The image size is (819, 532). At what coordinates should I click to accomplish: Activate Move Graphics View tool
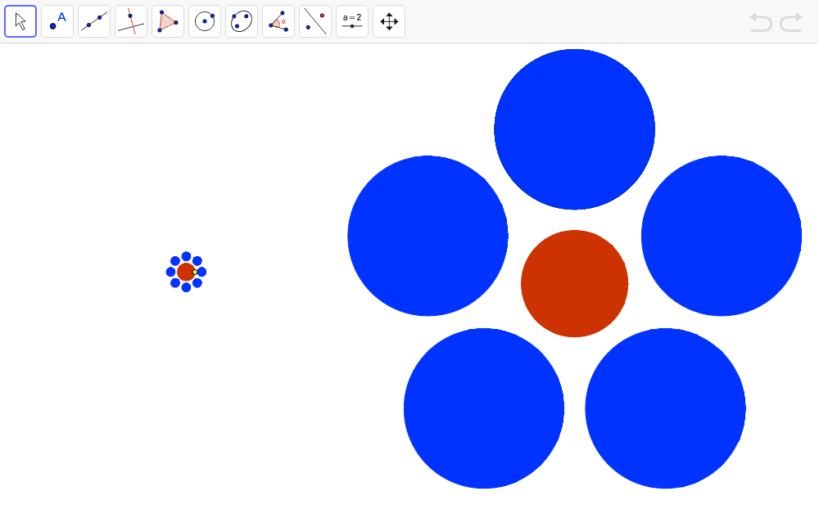pos(389,21)
